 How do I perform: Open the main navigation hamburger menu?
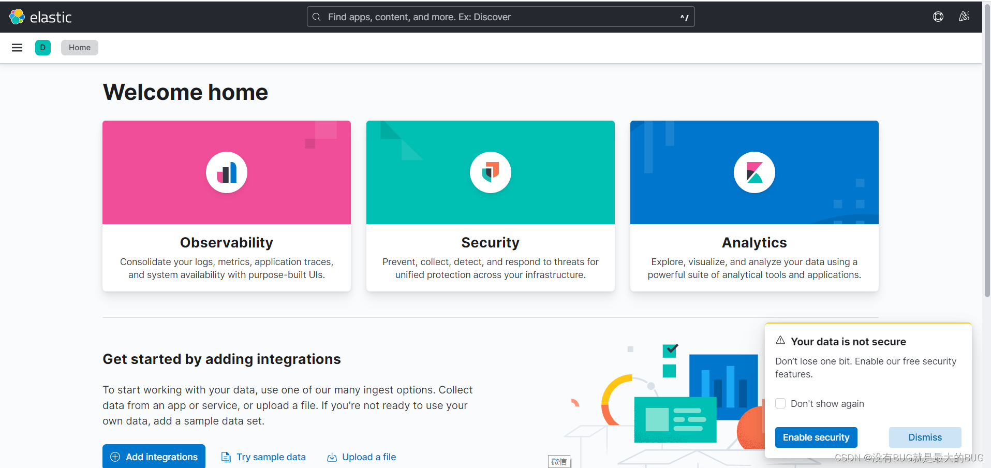17,47
